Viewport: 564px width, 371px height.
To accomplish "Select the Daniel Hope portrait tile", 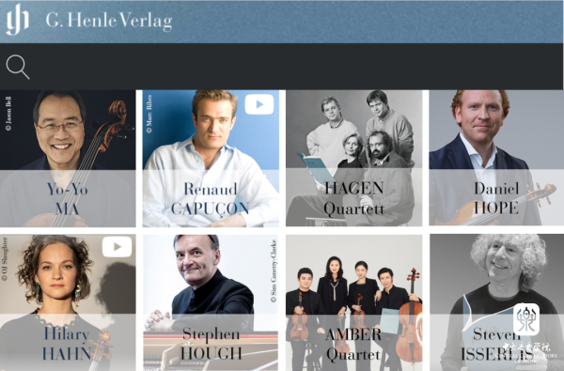I will (496, 158).
